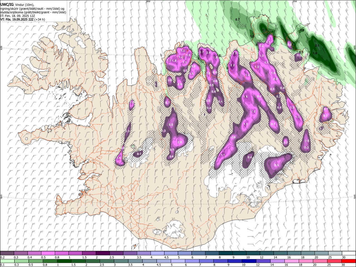This screenshot has height=267, width=356.
Task: Click the legend line starting "slydda/snjókoma"
Action: coord(33,12)
